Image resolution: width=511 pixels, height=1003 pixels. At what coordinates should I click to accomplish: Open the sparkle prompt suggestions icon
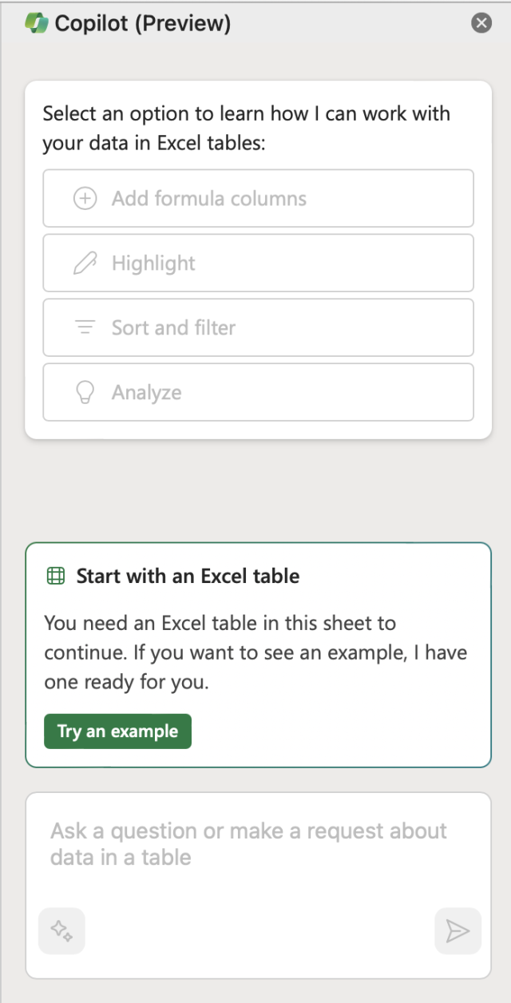click(x=61, y=930)
